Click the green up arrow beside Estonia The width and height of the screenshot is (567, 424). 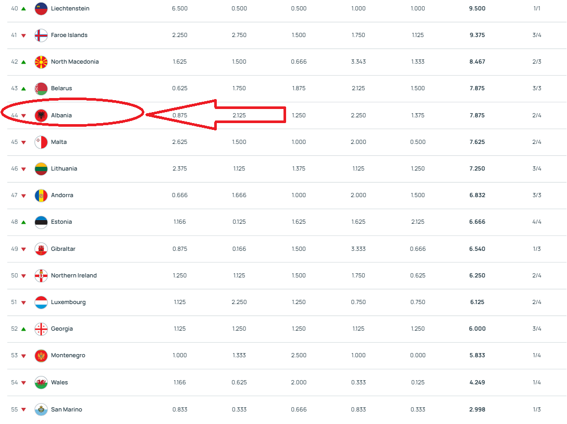pyautogui.click(x=23, y=222)
